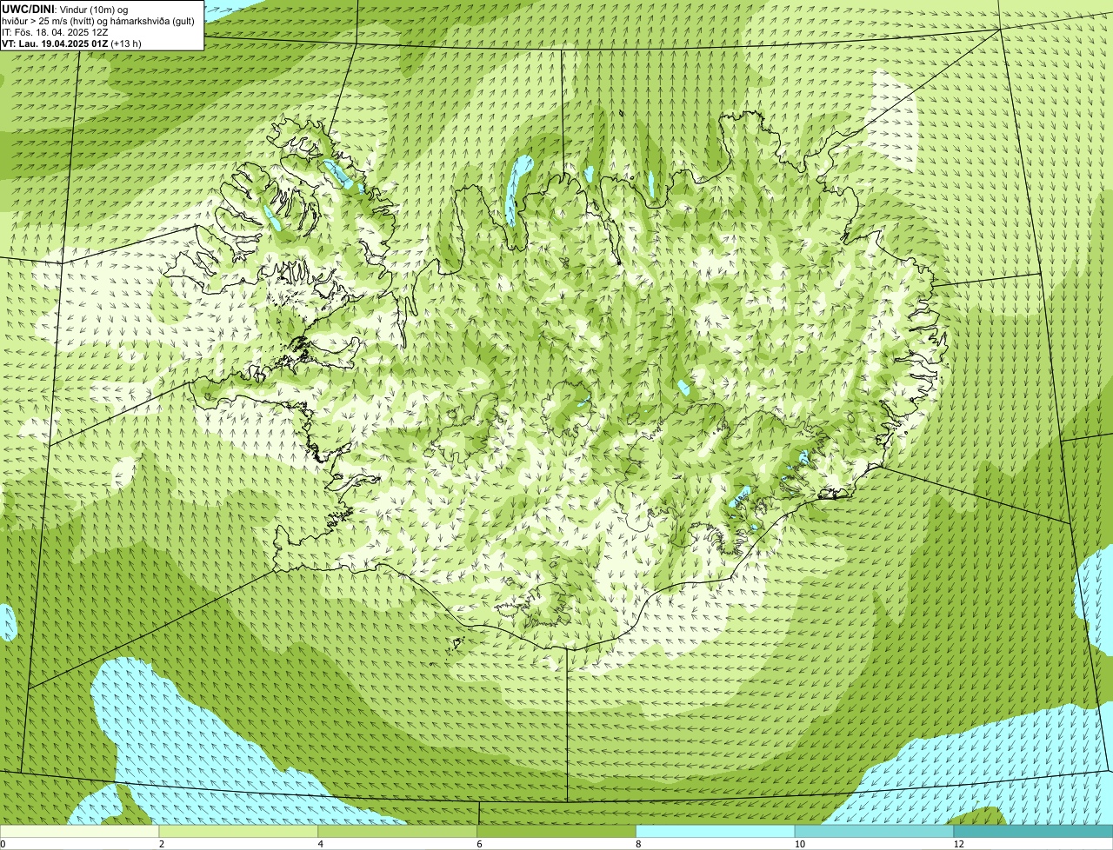Click the "10" tick label on color scale
The width and height of the screenshot is (1113, 850).
point(799,844)
